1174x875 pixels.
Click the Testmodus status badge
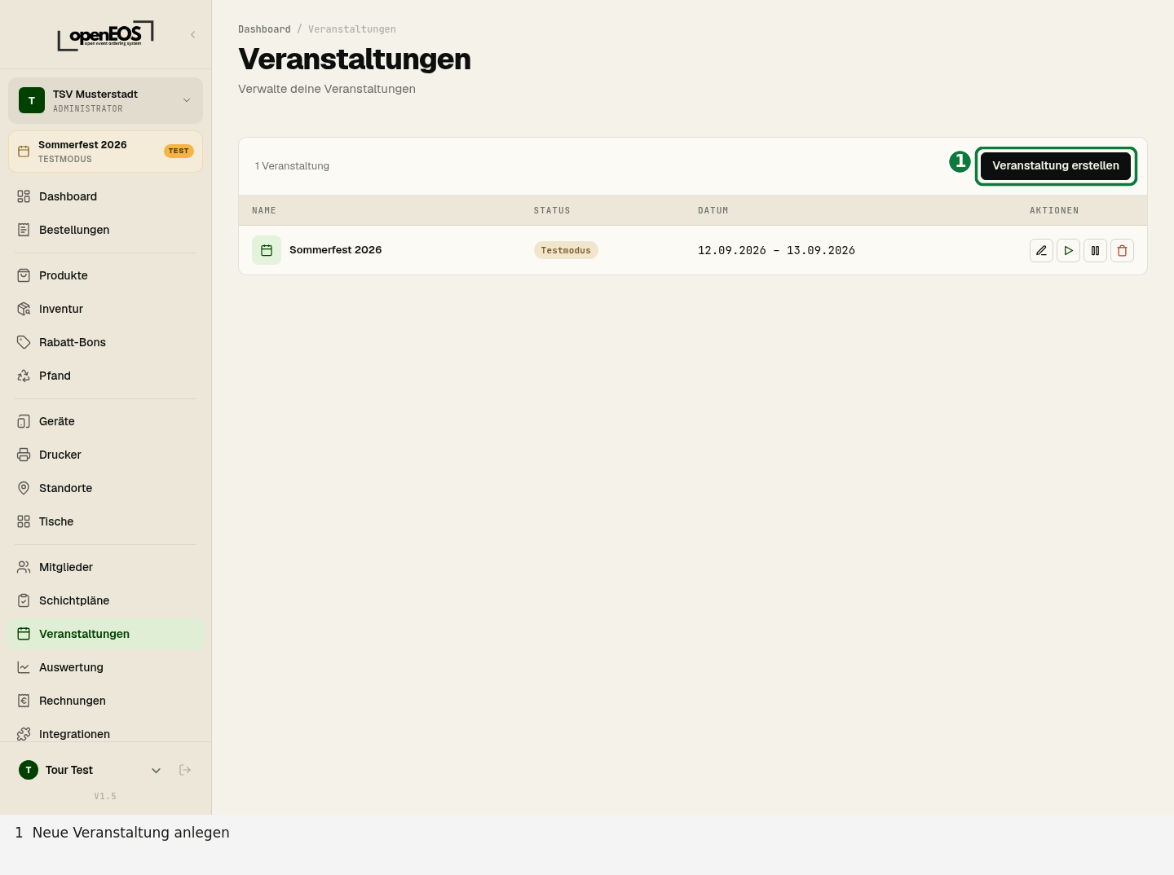[566, 250]
